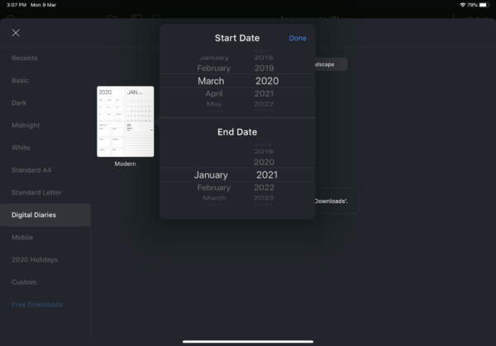Pick May in Start Date month wheel
496x346 pixels.
pyautogui.click(x=214, y=104)
